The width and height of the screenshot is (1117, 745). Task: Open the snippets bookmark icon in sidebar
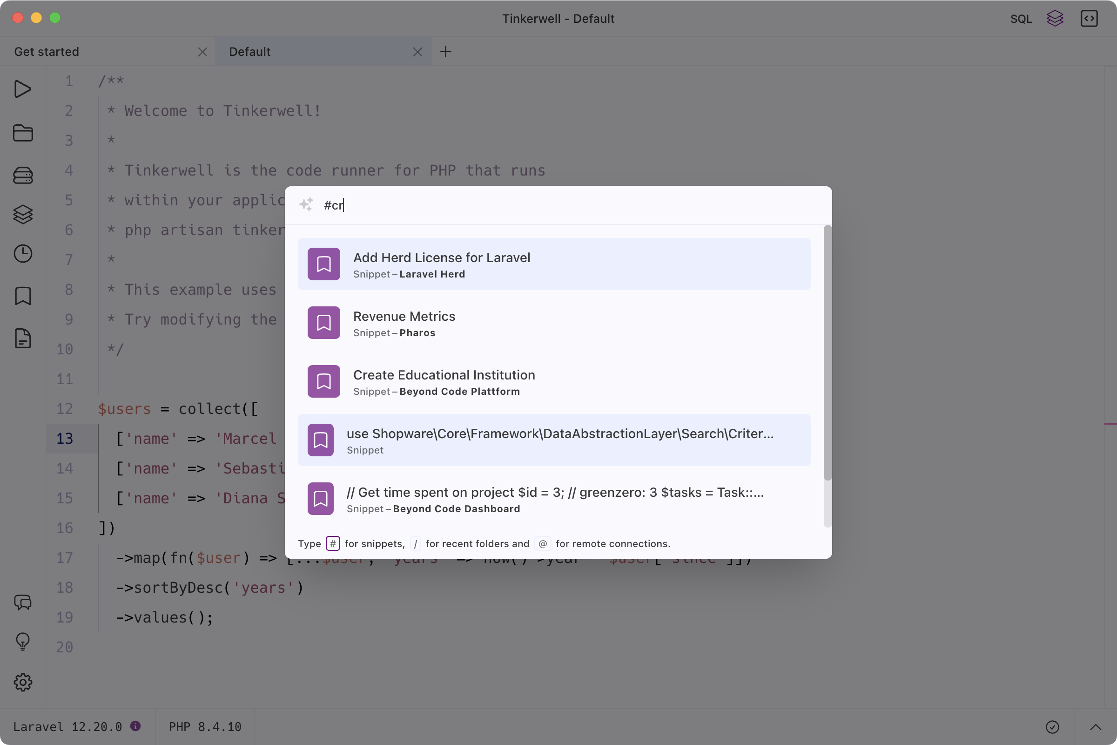coord(23,296)
